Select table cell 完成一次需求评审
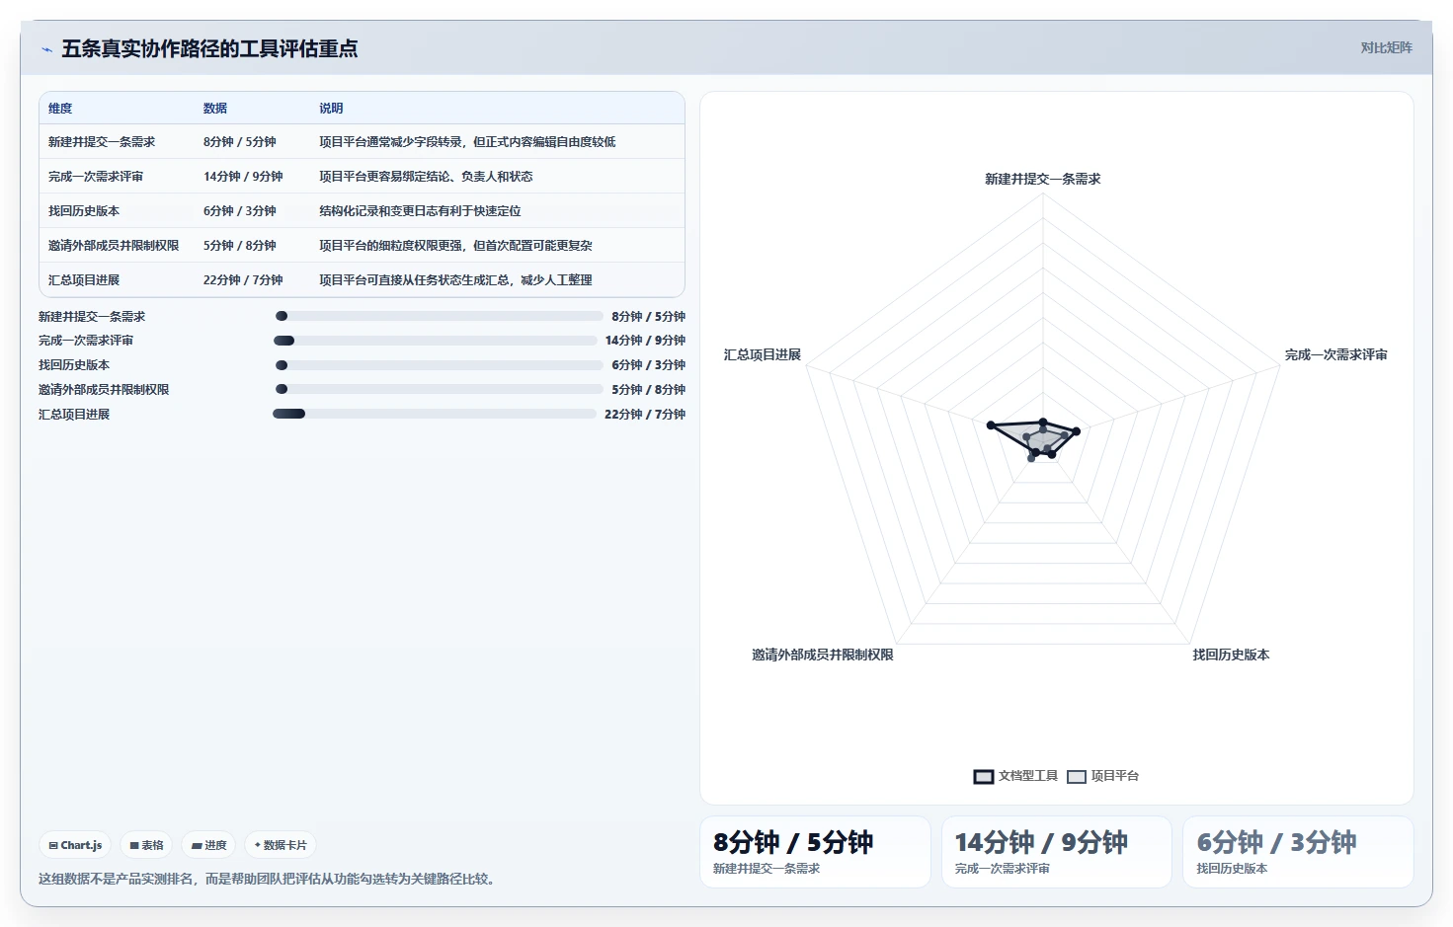1453x927 pixels. 96,177
